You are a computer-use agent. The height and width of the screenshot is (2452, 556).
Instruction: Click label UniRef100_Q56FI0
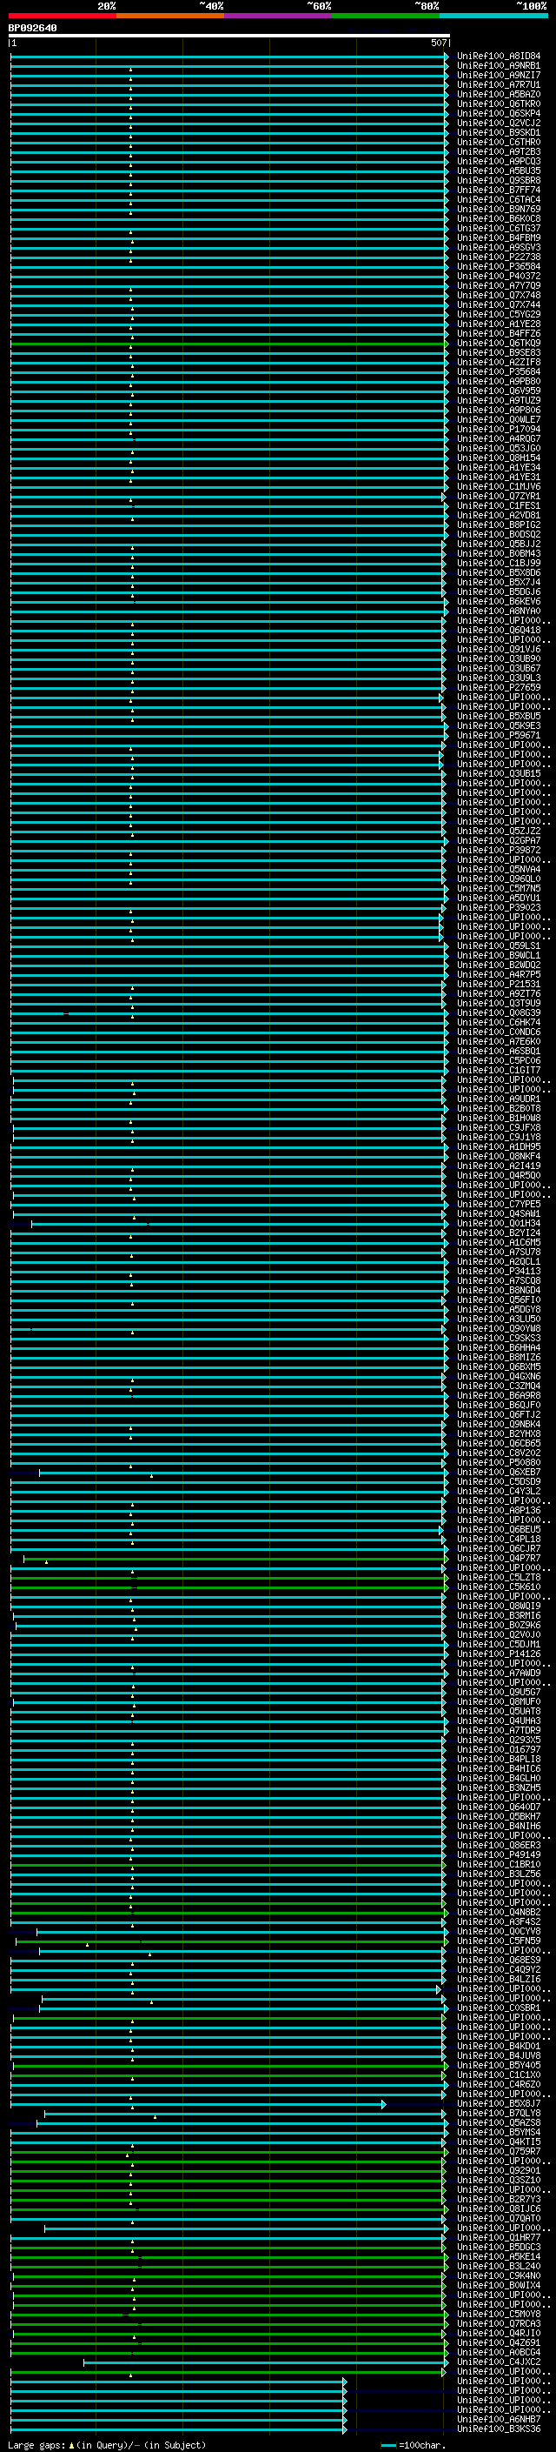point(499,1300)
